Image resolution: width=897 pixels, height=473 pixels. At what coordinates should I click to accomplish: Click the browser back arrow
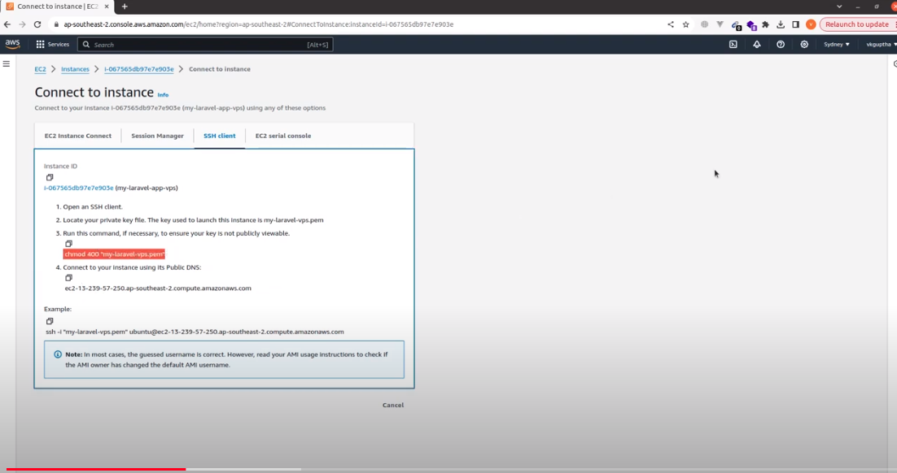point(7,24)
